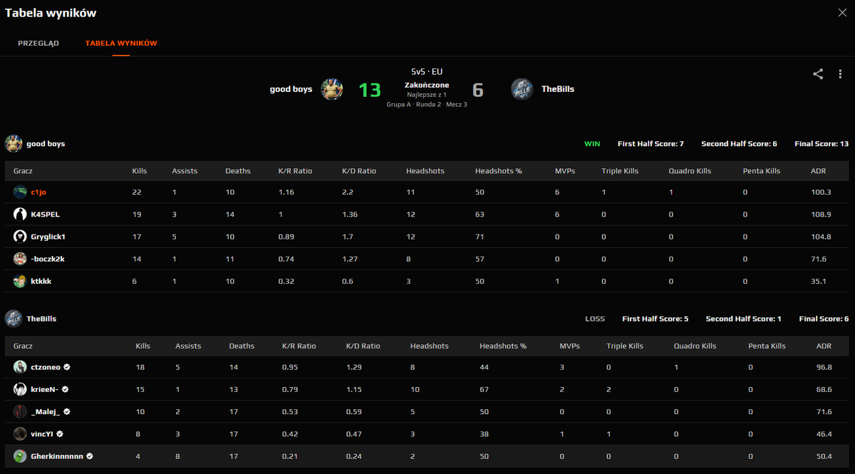The image size is (855, 474).
Task: Click Second Half Score: 1 label
Action: 744,319
